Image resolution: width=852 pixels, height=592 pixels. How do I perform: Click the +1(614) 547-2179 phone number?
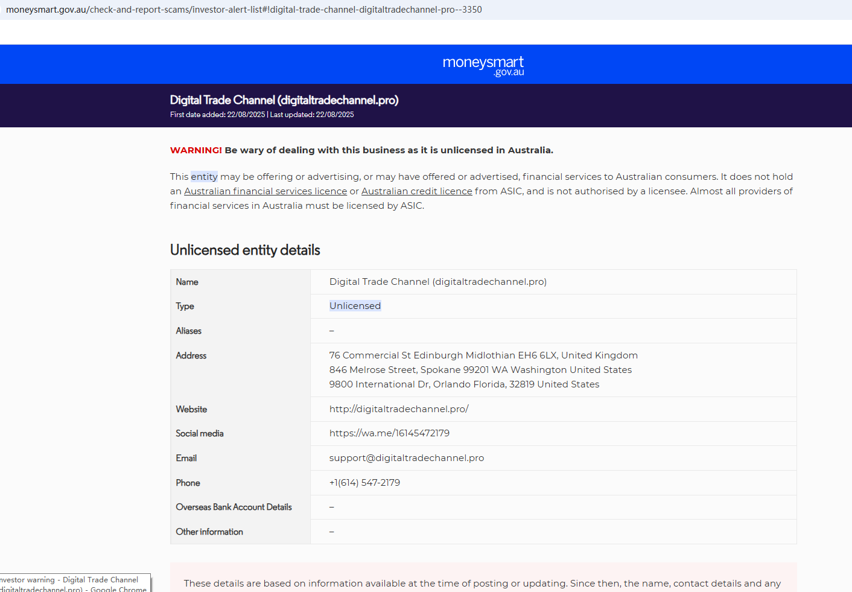[x=364, y=483]
